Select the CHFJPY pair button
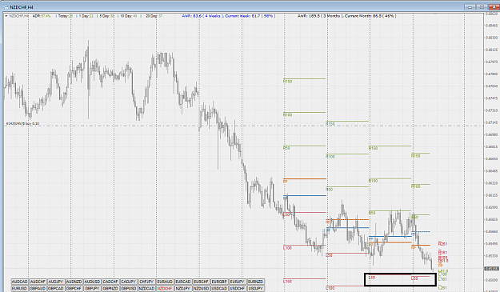 146,282
